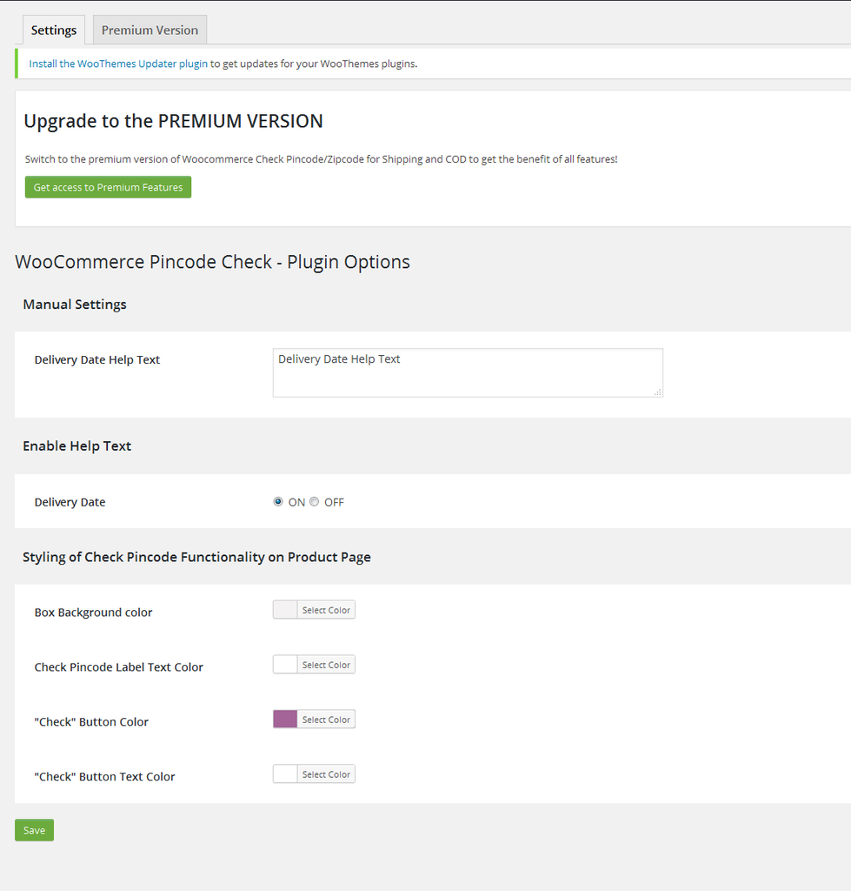Click the purple Check Button Color swatch
This screenshot has height=891, width=851.
click(283, 719)
